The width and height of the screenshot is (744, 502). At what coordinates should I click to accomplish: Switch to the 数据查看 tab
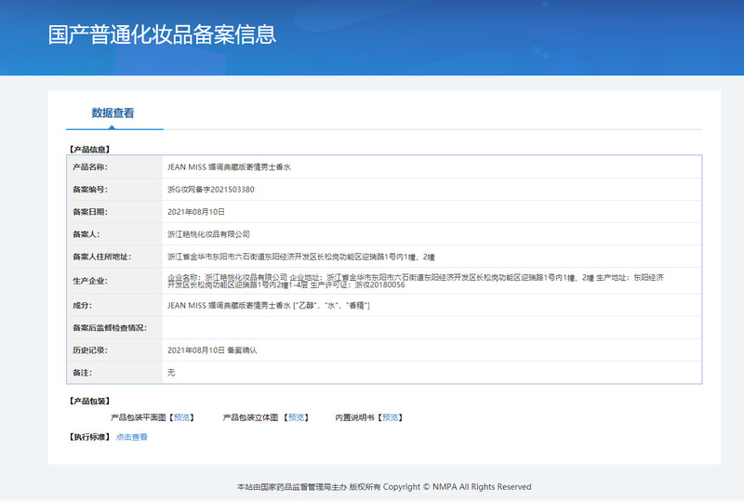click(113, 113)
